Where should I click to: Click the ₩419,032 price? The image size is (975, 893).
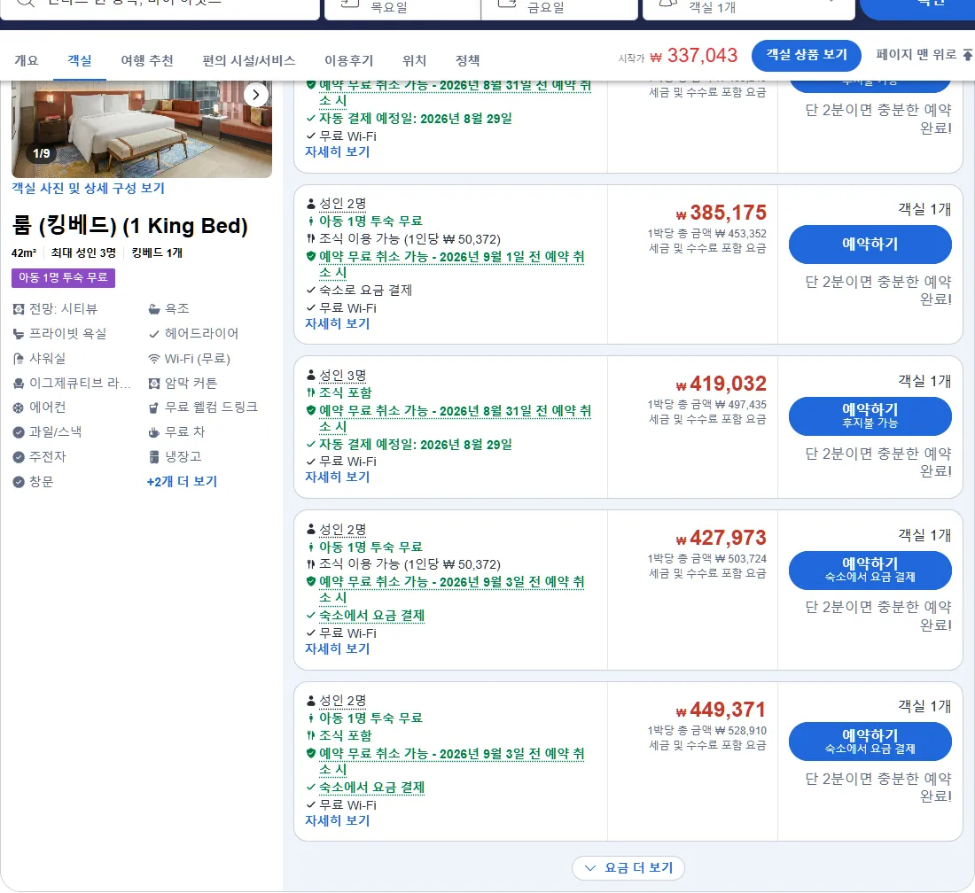721,384
